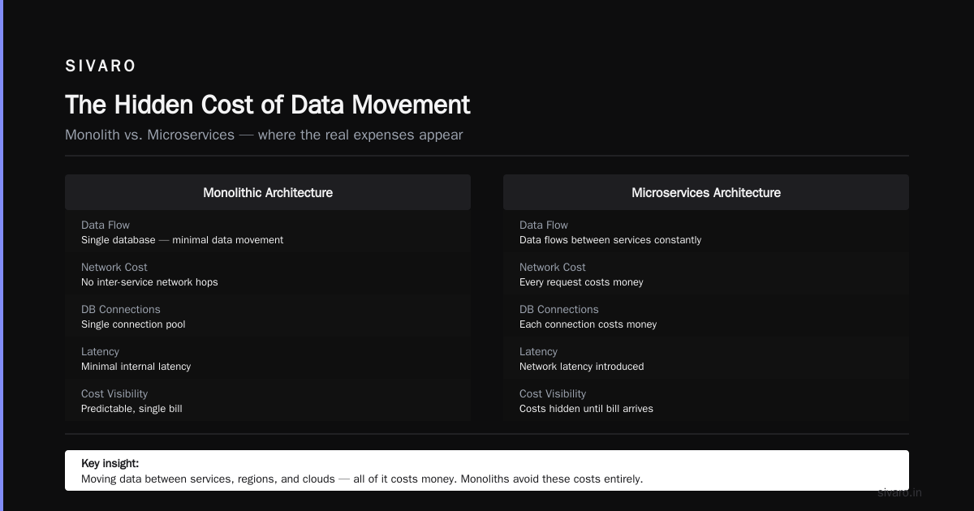The height and width of the screenshot is (511, 974).
Task: Select the Latency label in the Monolithic column
Action: click(100, 351)
